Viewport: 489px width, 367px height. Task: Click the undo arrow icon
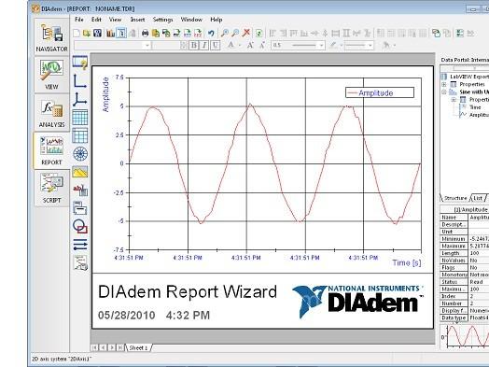(x=211, y=33)
